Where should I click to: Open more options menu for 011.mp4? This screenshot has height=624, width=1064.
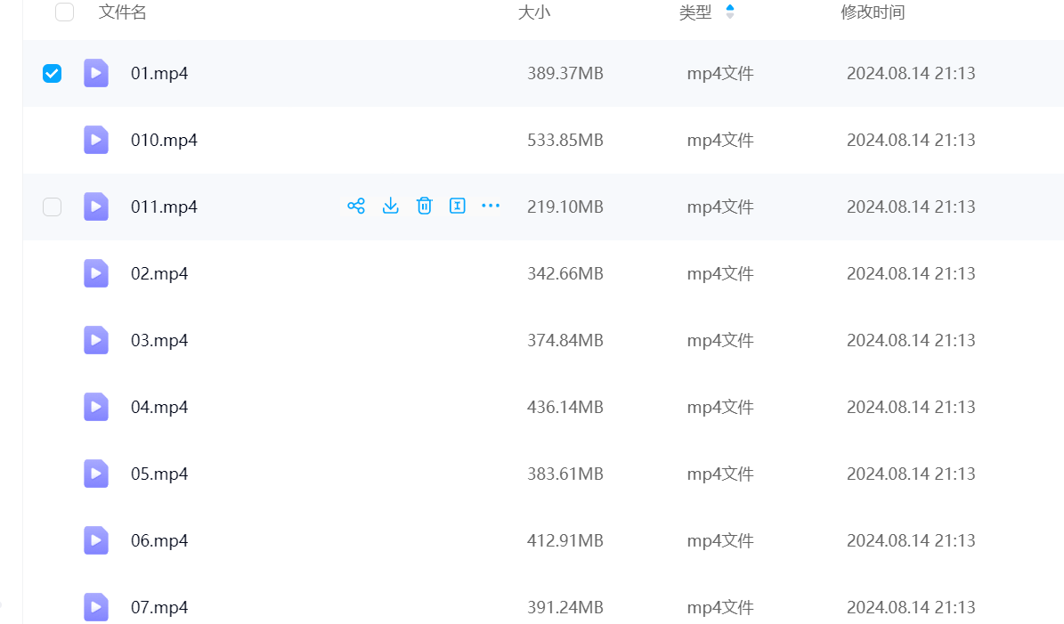(491, 207)
